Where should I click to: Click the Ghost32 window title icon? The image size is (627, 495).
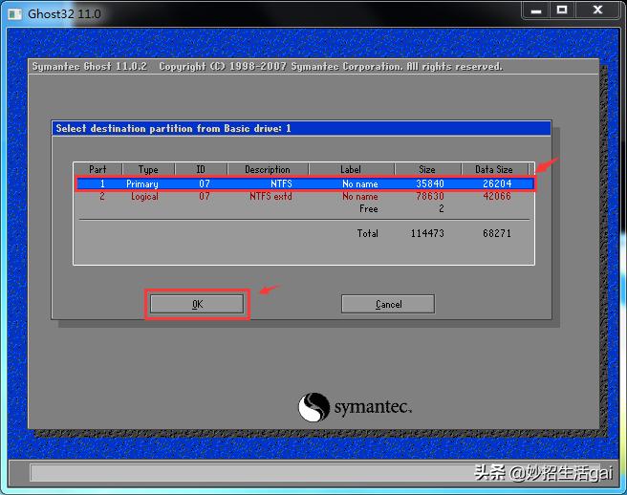15,14
